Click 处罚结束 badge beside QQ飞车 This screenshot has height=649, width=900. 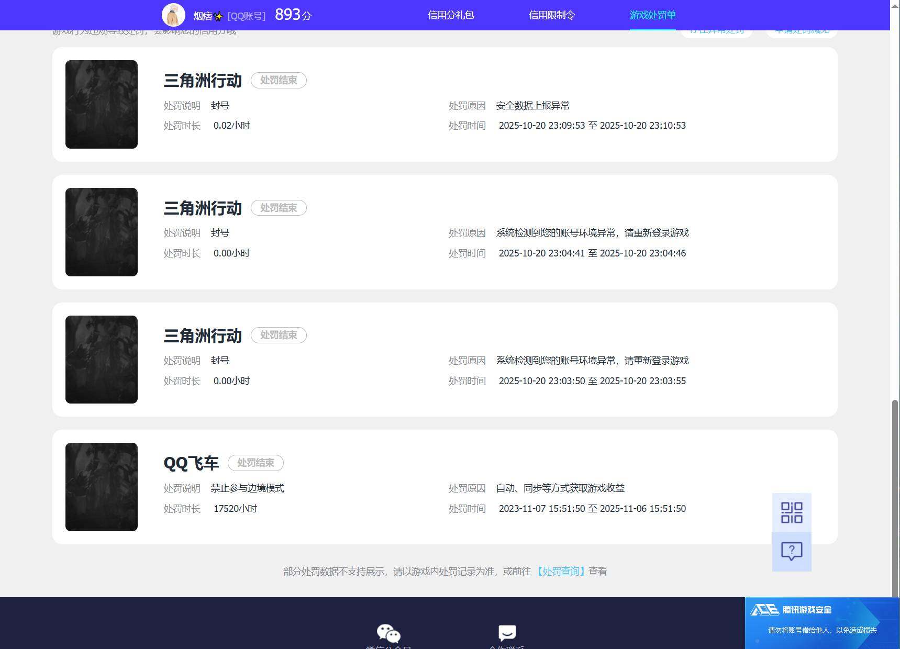(x=255, y=463)
